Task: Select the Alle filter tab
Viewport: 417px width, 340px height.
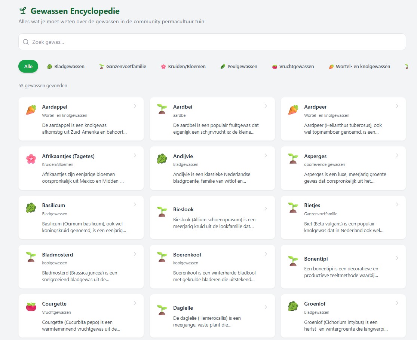Action: [28, 66]
